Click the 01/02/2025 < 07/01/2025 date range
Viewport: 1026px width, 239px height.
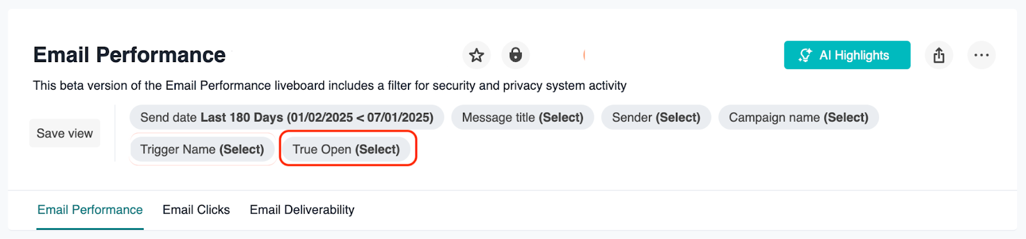coord(360,117)
